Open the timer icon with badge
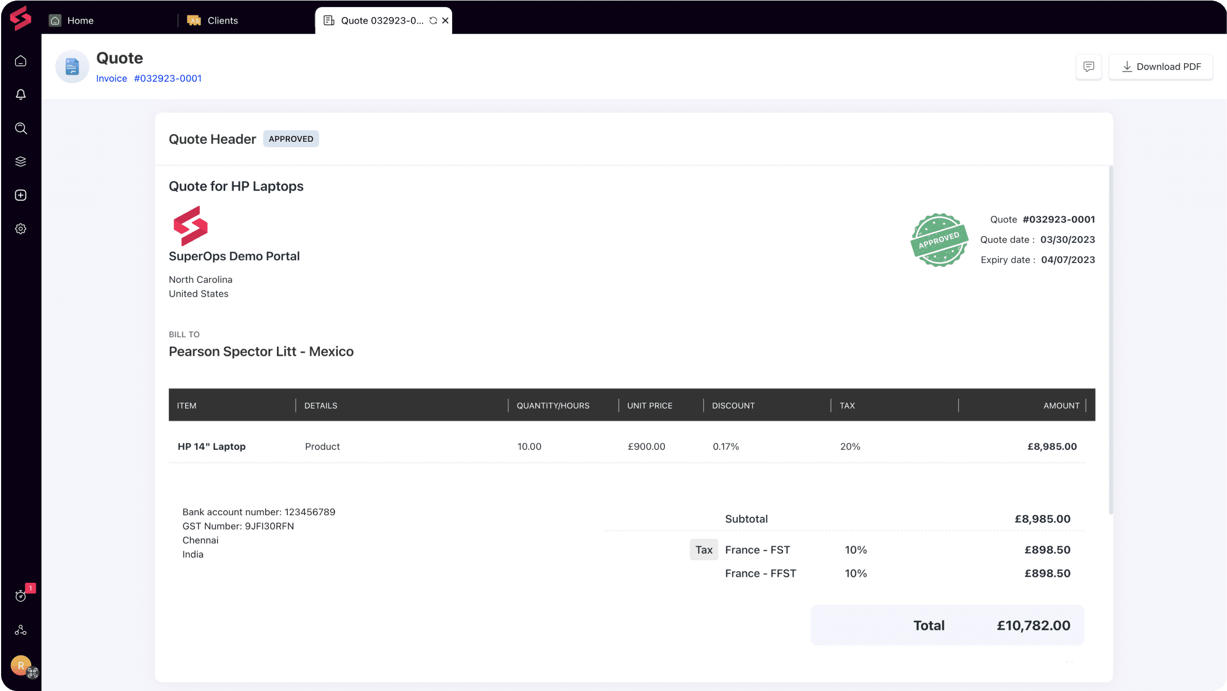1227x691 pixels. coord(20,596)
